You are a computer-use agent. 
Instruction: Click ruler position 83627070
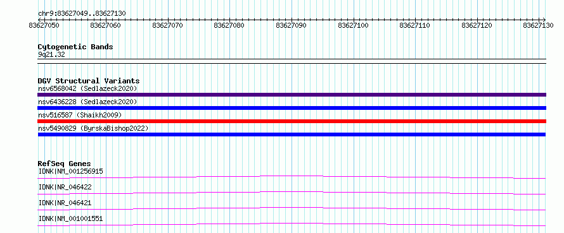168,25
